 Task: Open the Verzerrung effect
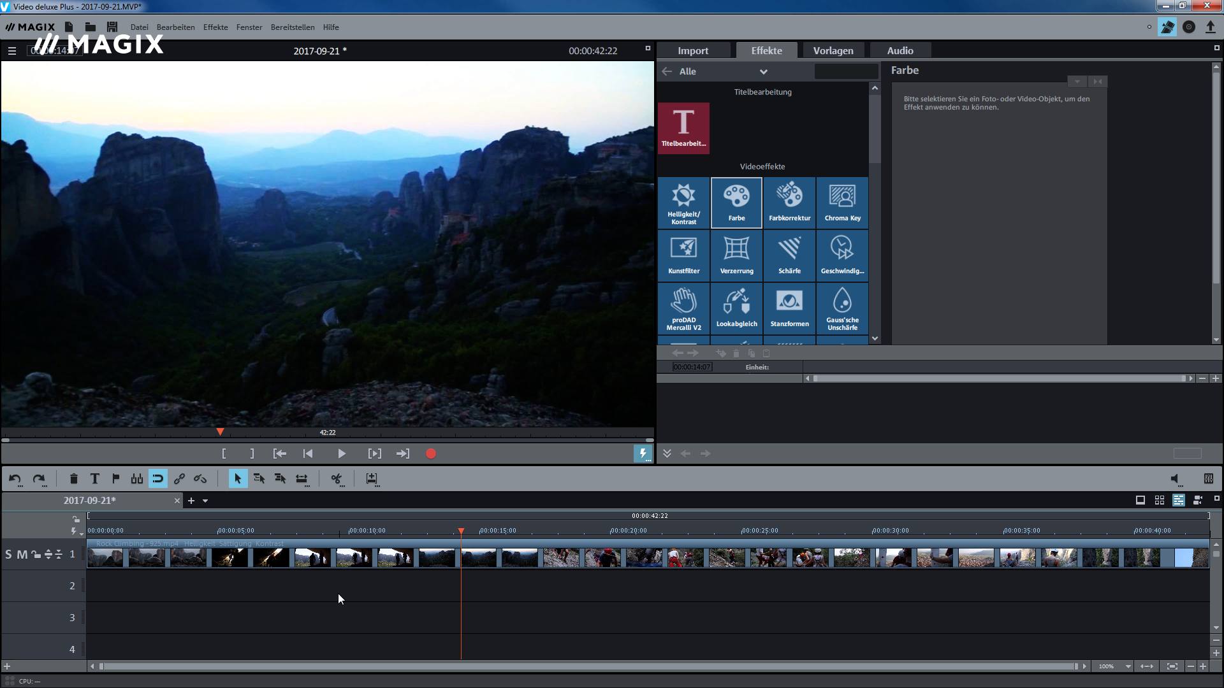(736, 255)
